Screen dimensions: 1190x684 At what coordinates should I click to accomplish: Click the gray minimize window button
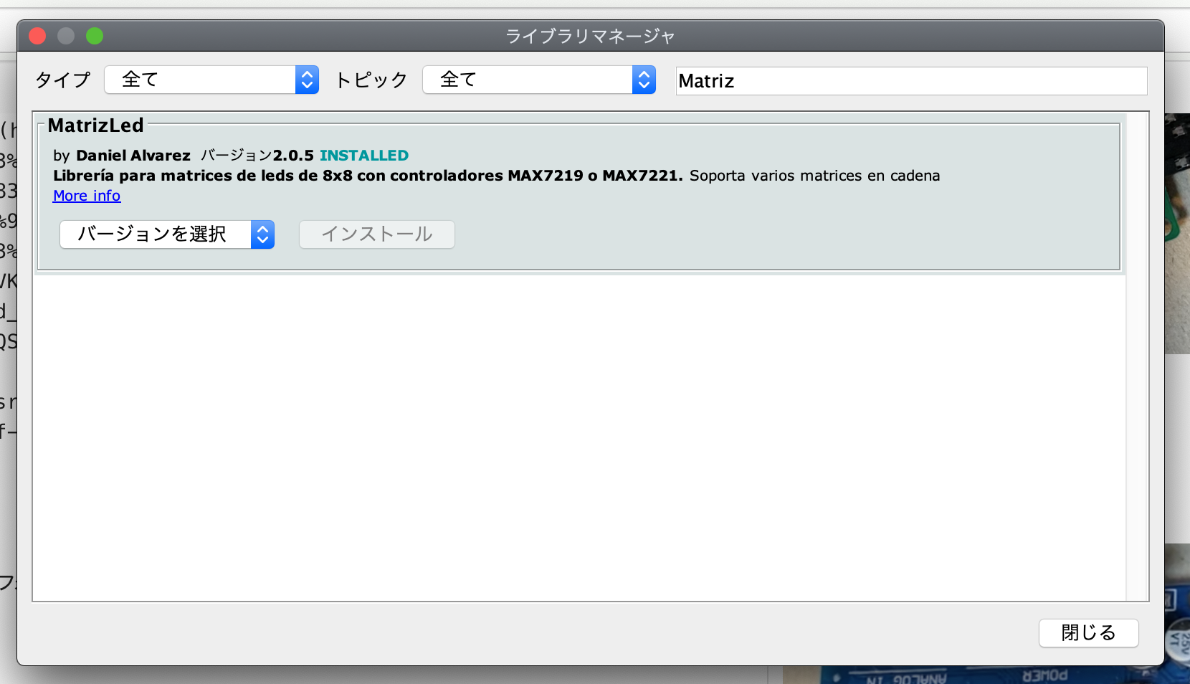pos(66,36)
